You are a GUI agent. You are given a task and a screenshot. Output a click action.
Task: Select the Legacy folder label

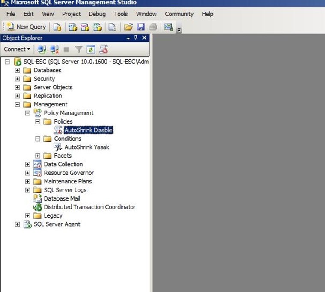pyautogui.click(x=53, y=215)
